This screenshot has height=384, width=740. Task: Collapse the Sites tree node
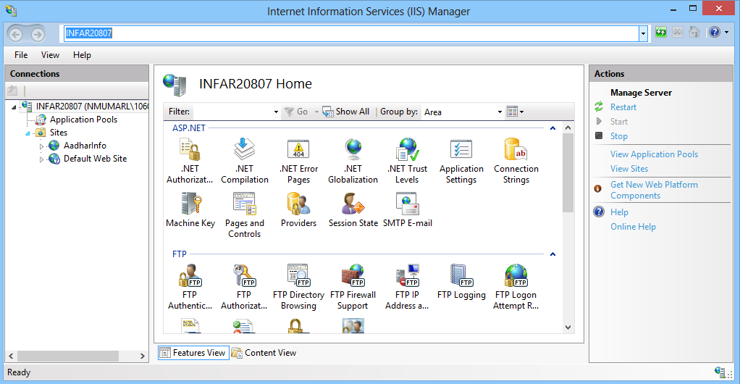tap(28, 133)
